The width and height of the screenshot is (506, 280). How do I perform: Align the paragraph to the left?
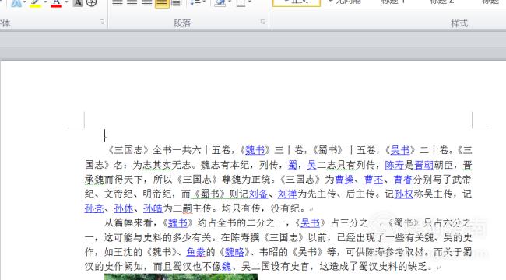point(118,3)
